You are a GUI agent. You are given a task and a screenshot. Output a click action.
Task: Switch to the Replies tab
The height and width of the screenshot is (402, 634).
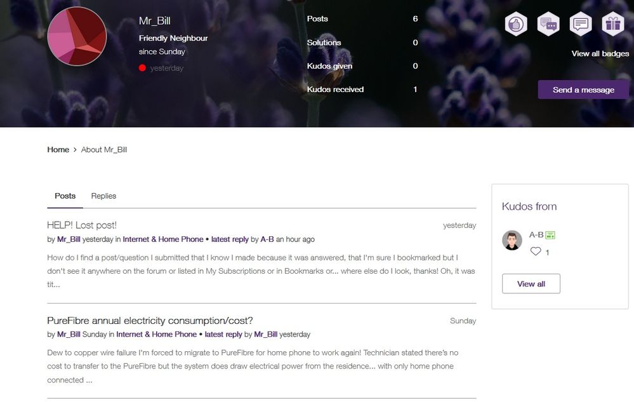(103, 196)
